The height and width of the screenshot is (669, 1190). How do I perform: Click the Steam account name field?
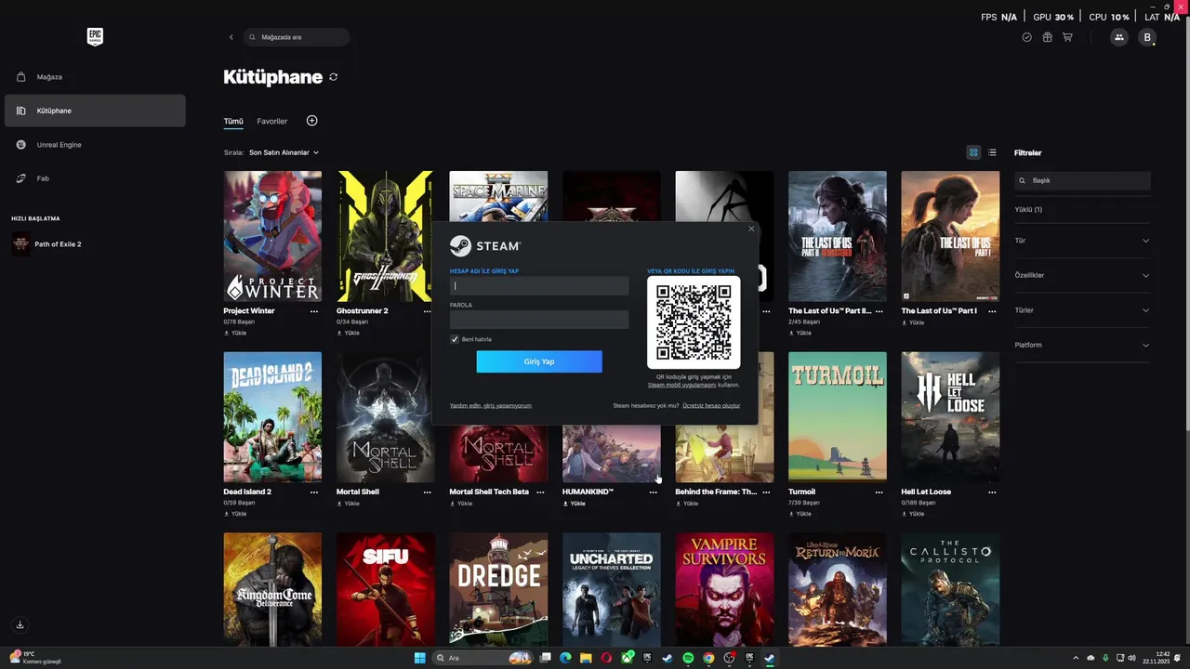tap(539, 286)
